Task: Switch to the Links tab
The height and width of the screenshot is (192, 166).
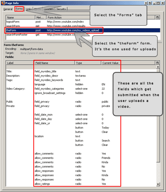Action: point(29,9)
